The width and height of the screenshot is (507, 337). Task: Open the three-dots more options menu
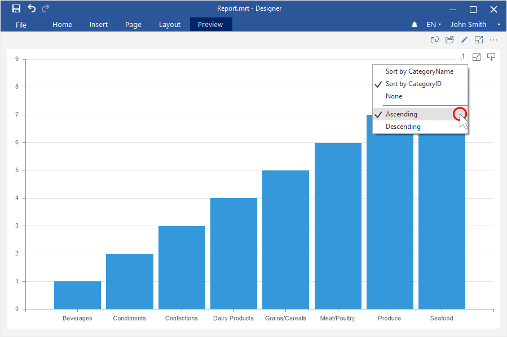tap(493, 40)
